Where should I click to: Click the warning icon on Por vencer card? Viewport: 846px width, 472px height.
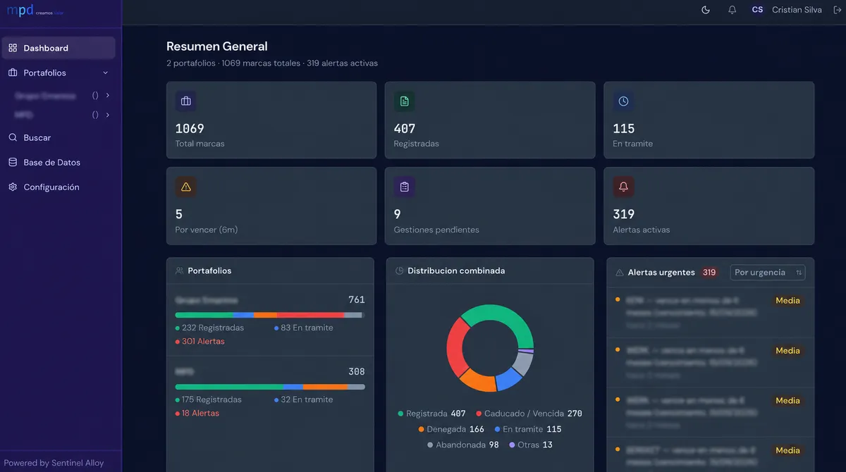click(x=186, y=187)
